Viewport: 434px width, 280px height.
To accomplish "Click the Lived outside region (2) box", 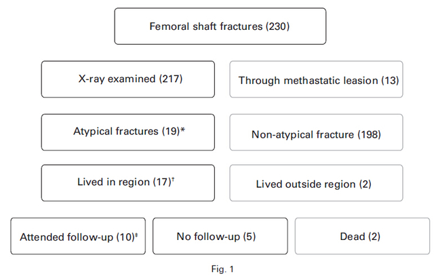I will [316, 183].
